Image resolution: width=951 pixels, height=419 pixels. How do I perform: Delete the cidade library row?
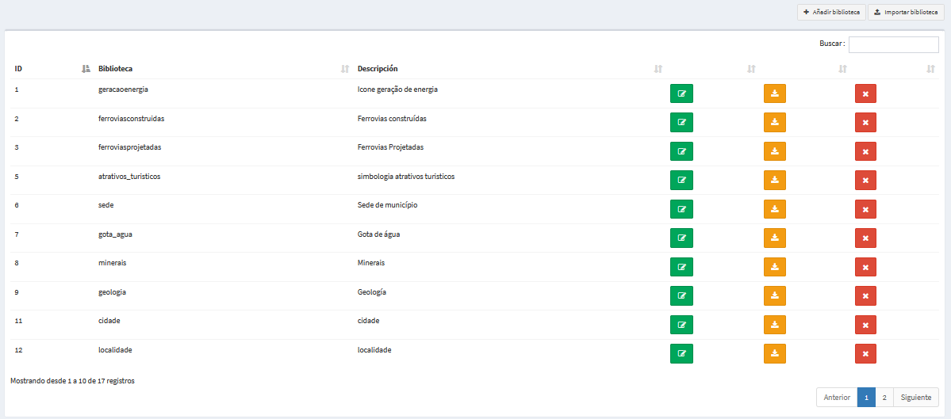[865, 326]
